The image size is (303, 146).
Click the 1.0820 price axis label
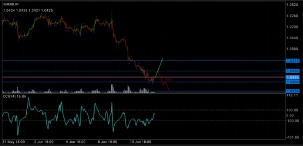293,5
